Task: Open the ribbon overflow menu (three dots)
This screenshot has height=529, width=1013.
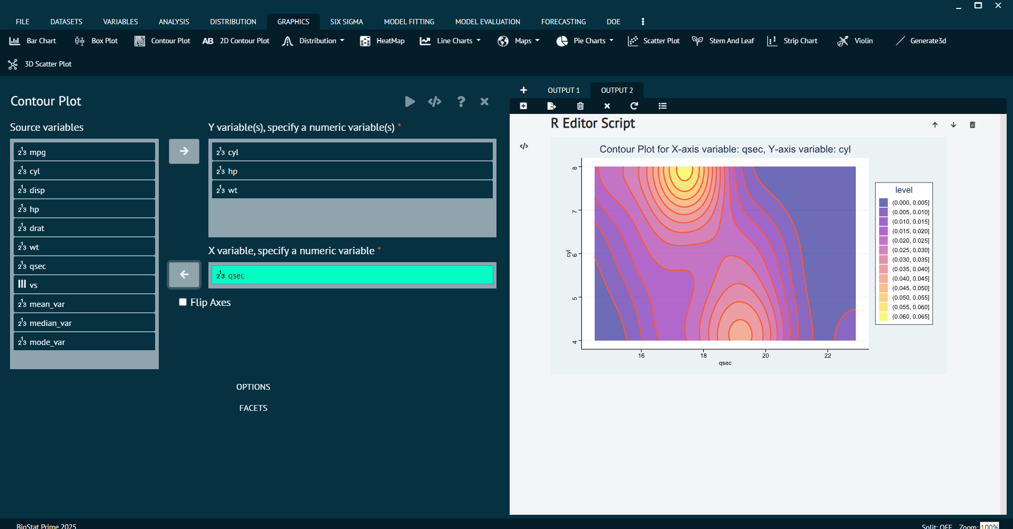Action: click(643, 22)
